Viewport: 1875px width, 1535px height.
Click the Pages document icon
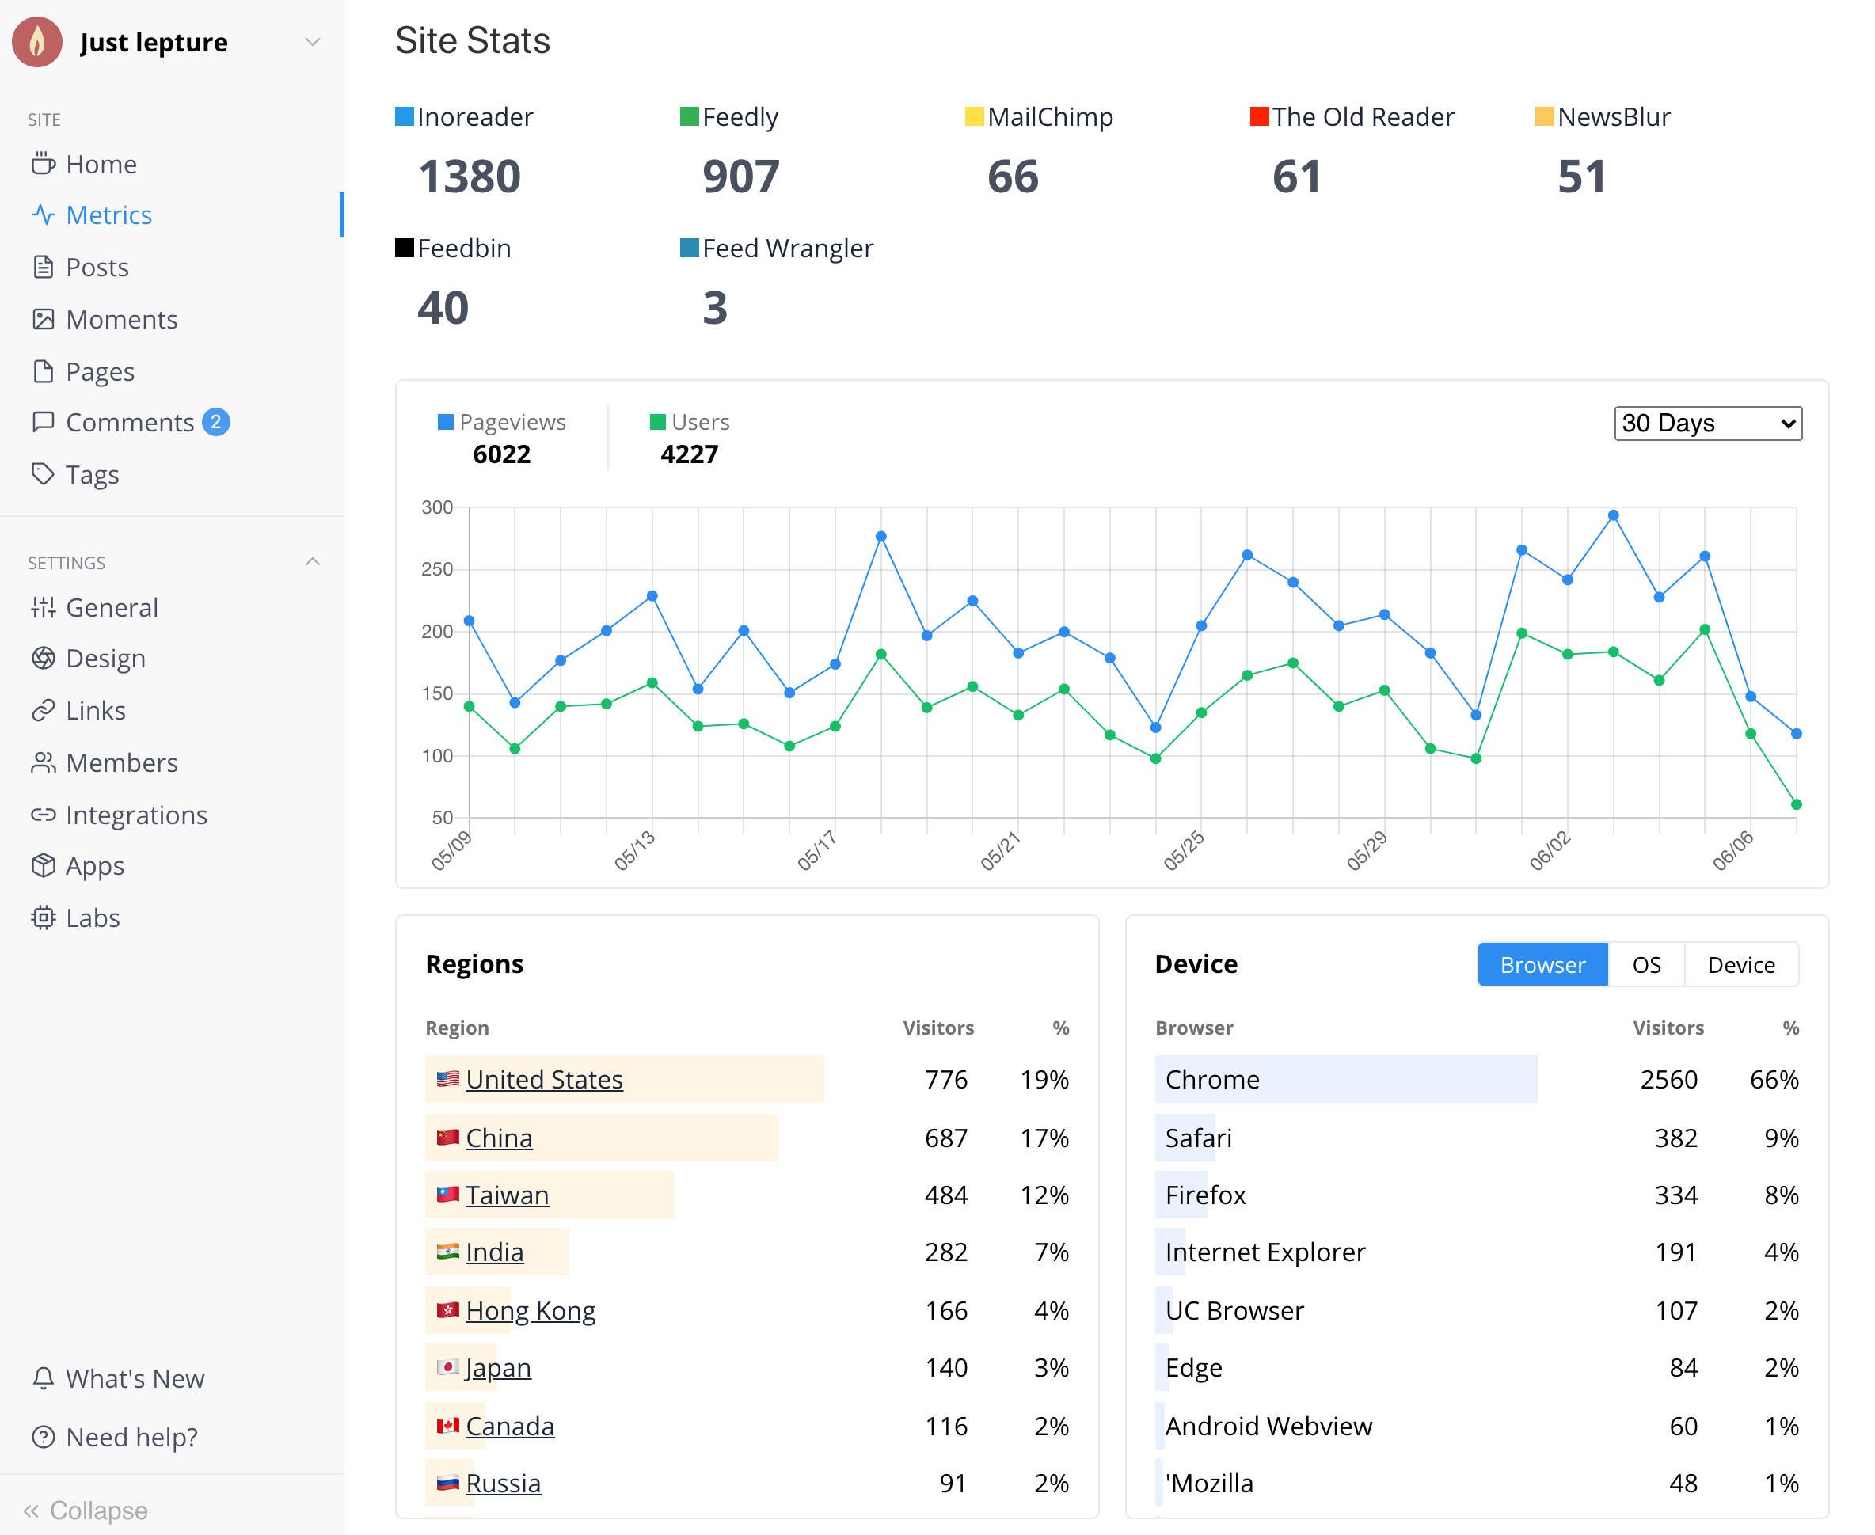tap(44, 370)
